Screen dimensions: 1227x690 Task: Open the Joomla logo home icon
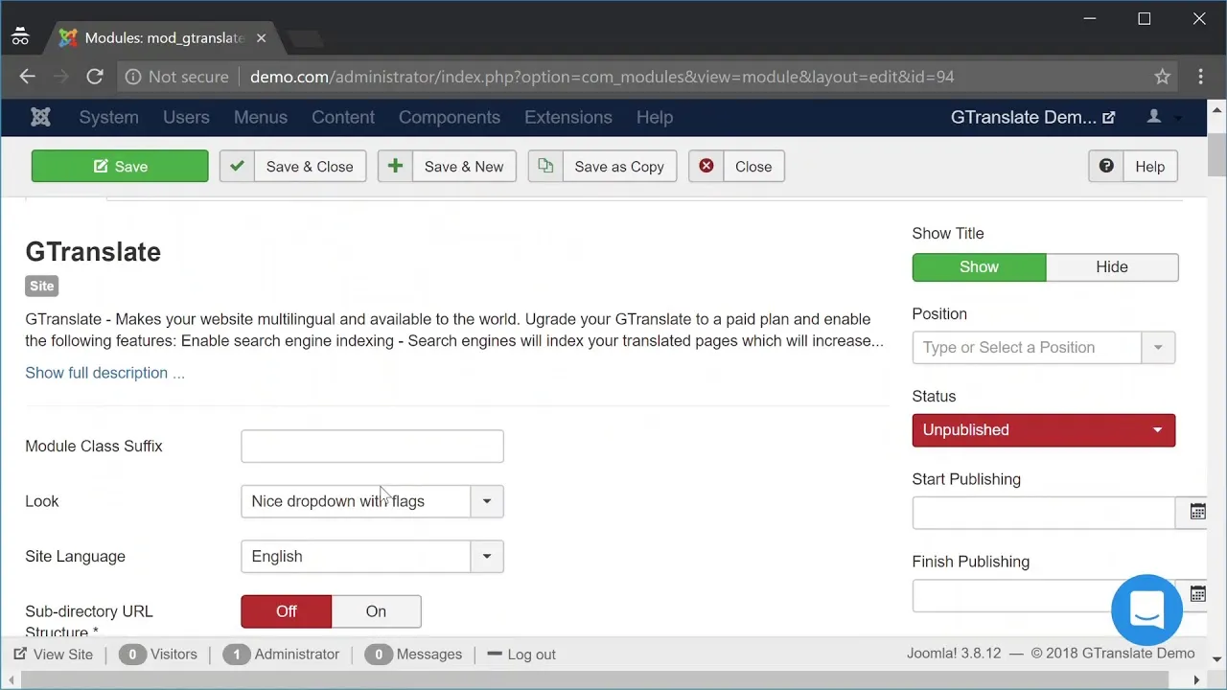[x=40, y=117]
